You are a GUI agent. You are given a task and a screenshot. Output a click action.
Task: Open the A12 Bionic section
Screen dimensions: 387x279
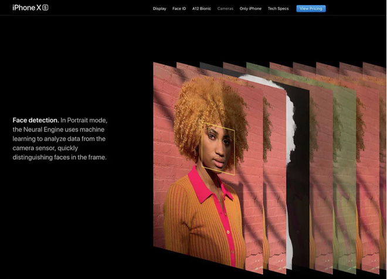click(x=202, y=9)
